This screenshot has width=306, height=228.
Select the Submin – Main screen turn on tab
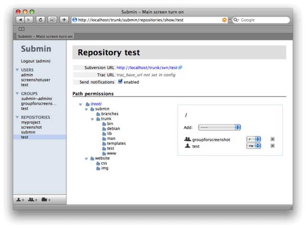pos(45,36)
